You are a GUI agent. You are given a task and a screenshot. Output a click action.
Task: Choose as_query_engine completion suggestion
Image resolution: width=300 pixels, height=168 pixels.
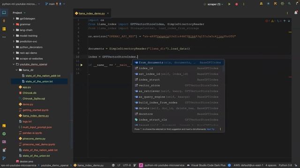point(178,97)
